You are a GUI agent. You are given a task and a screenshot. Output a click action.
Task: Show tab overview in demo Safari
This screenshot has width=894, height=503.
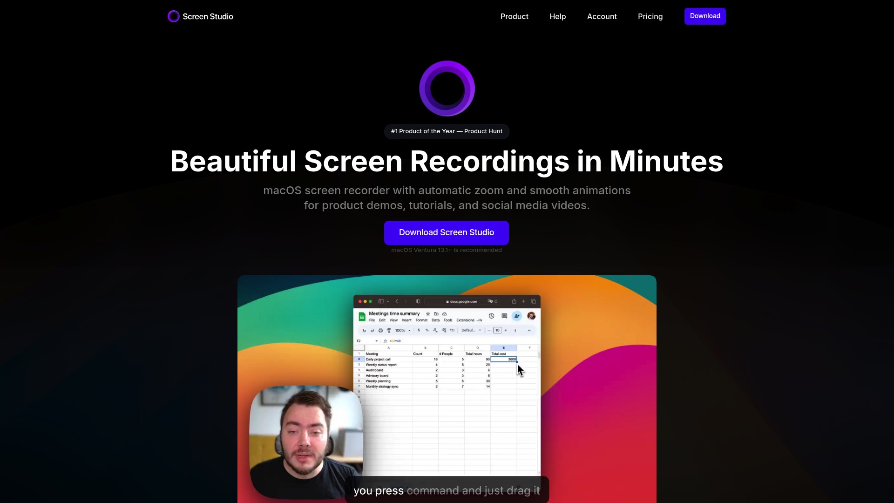coord(533,301)
